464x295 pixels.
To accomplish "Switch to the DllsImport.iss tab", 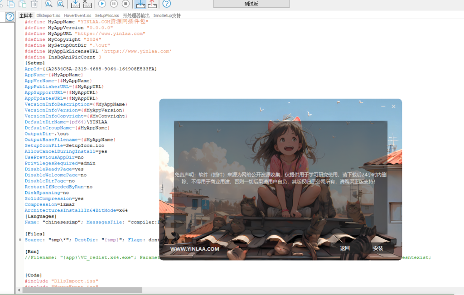I will (x=48, y=15).
